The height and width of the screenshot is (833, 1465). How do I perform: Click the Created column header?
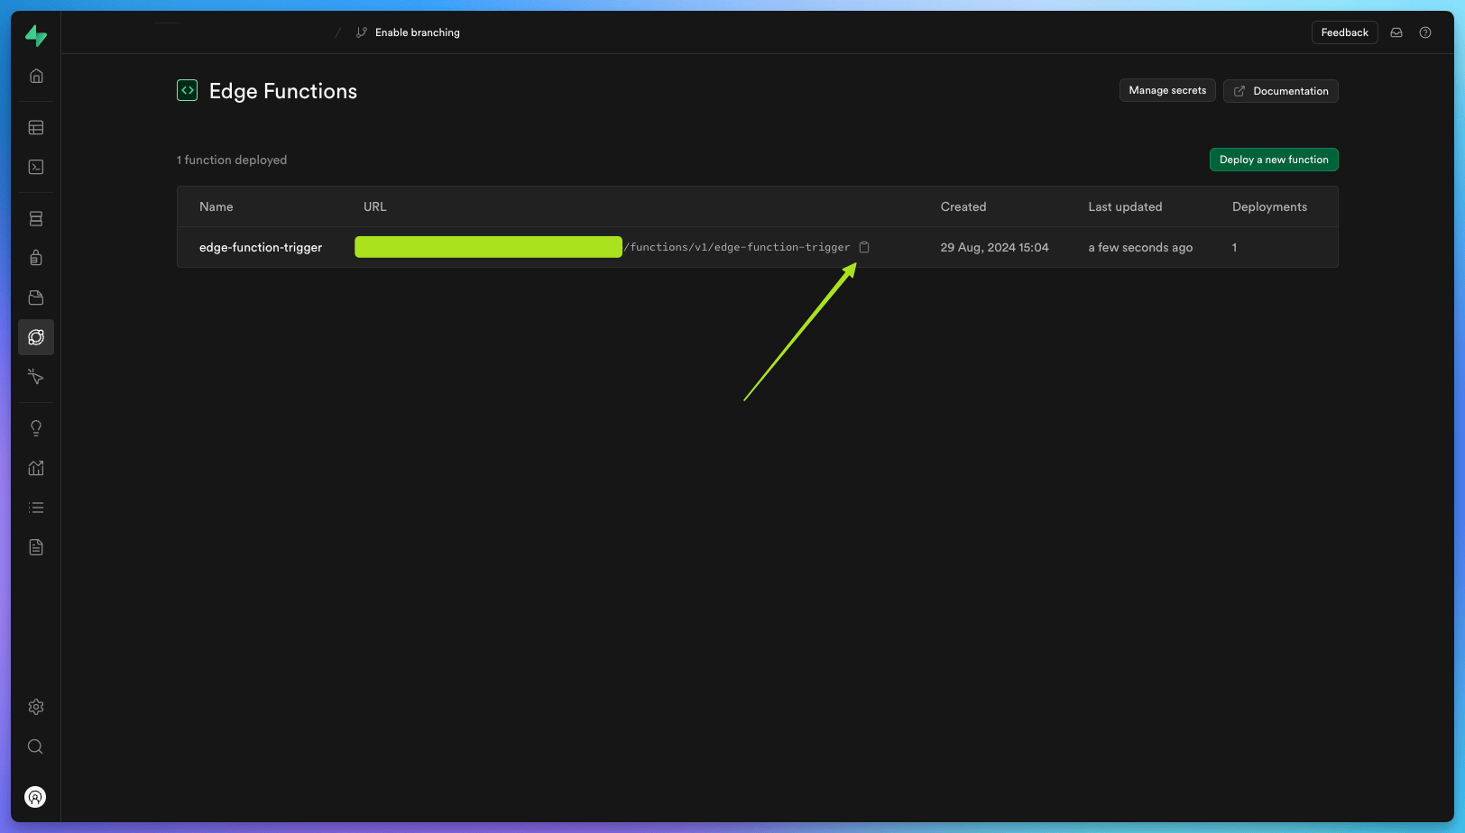[x=963, y=206]
